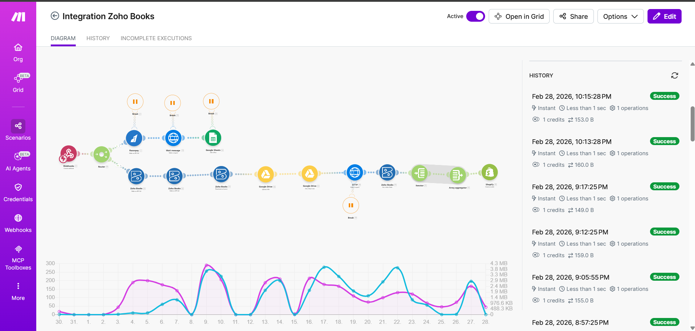Open Google Drive Get Share Link module
This screenshot has width=695, height=331.
[310, 174]
